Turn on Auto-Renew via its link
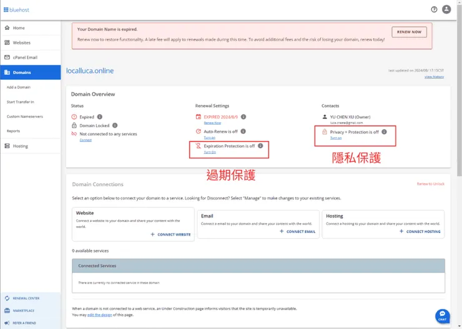This screenshot has width=462, height=329. tap(210, 138)
